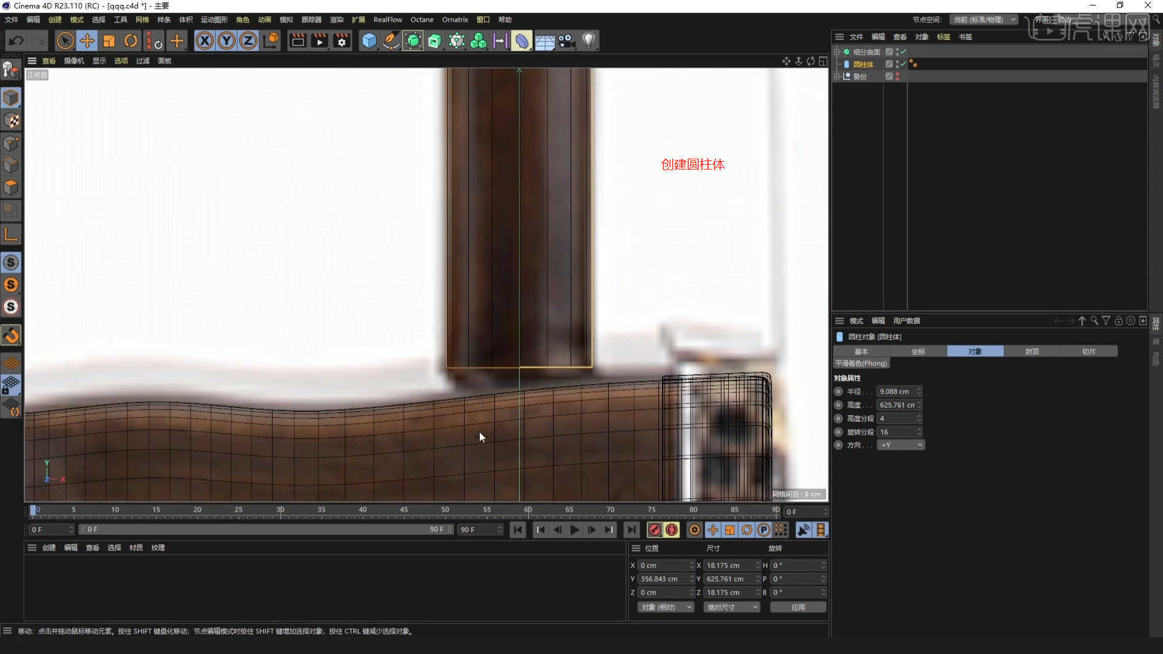Click the Undo icon
Viewport: 1163px width, 654px height.
pyautogui.click(x=16, y=41)
